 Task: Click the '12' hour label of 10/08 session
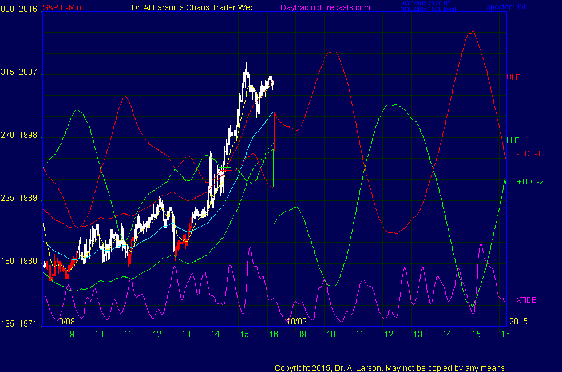tap(157, 334)
